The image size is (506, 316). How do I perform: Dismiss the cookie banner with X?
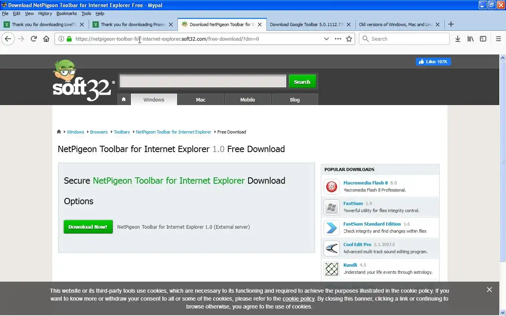click(x=489, y=290)
